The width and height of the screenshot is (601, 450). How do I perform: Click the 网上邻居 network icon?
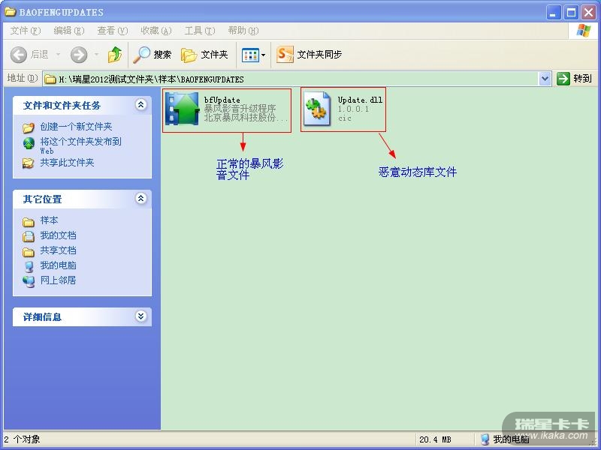coord(29,281)
